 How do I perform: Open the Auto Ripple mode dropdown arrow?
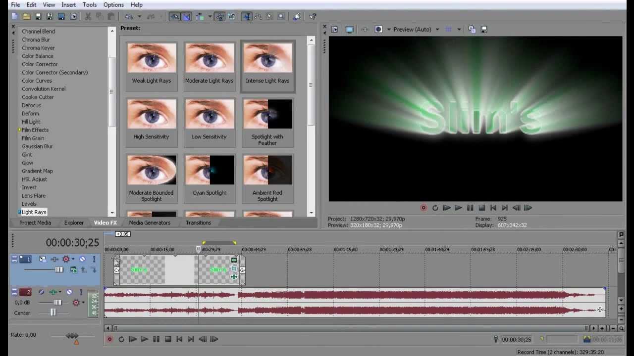click(x=210, y=16)
